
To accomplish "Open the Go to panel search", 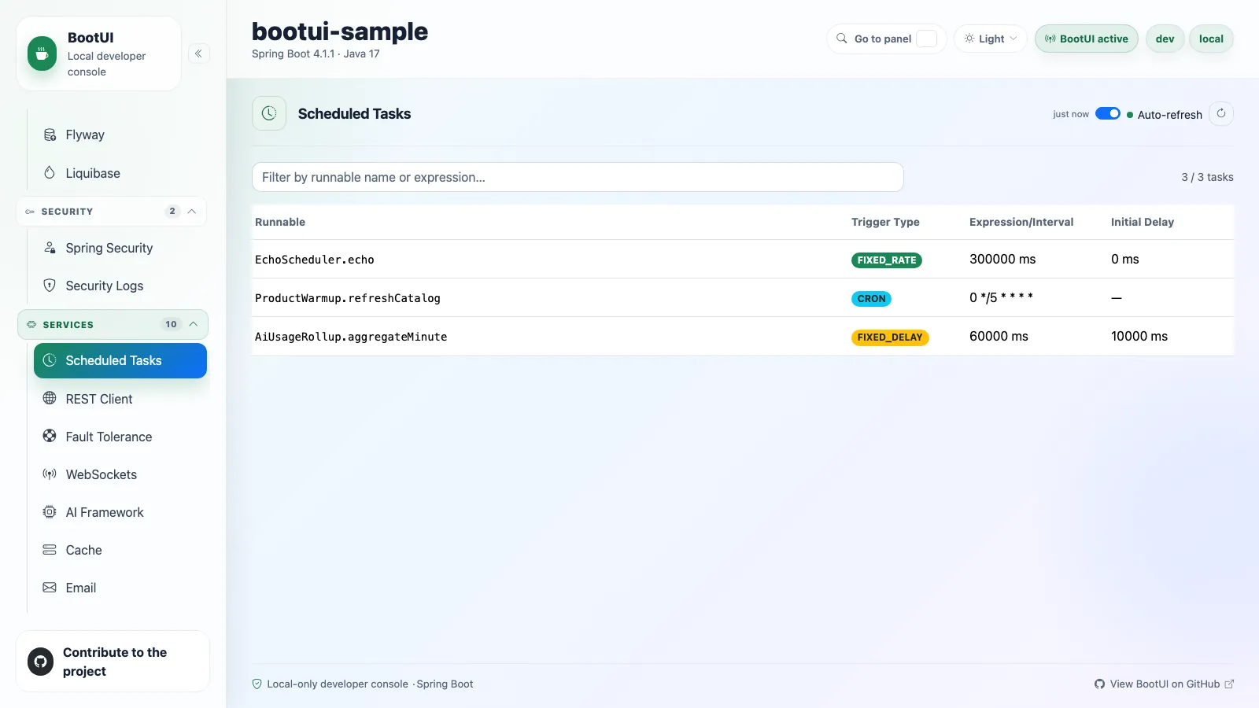I will coord(886,39).
